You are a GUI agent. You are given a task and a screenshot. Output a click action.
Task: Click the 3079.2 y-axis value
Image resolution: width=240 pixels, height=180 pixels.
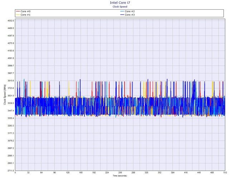point(11,141)
